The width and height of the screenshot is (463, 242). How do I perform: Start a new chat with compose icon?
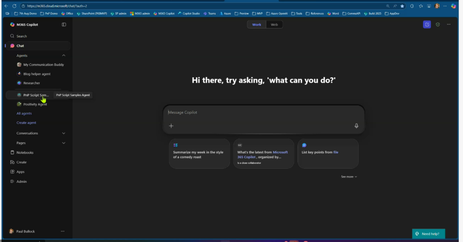427,24
